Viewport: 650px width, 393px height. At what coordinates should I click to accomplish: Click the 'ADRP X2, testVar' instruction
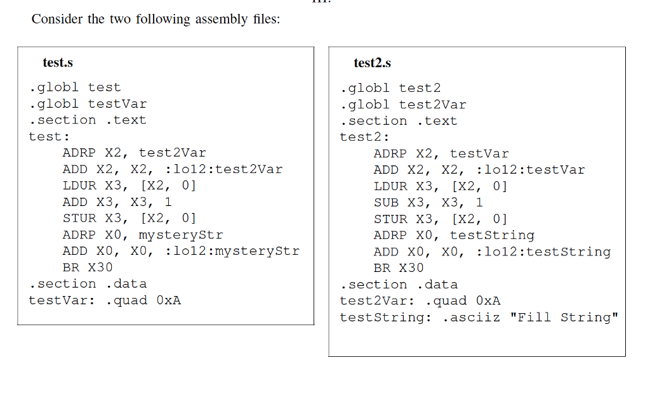point(441,153)
